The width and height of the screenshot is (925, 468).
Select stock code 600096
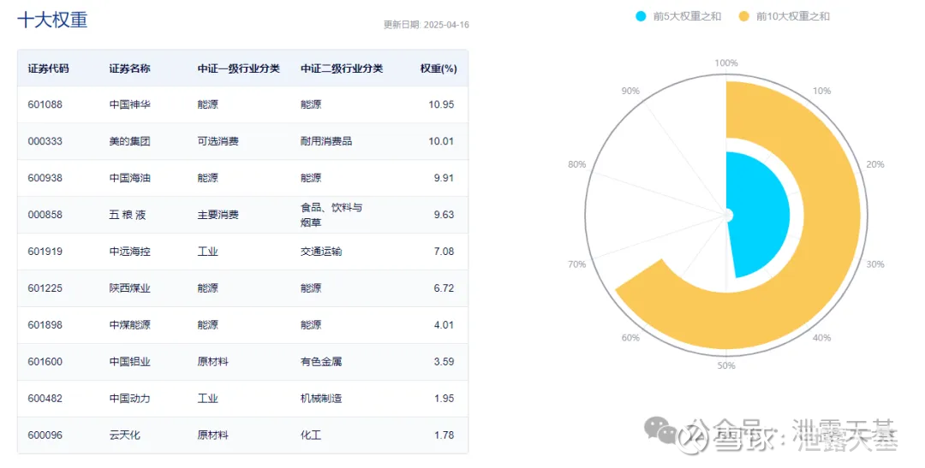45,435
